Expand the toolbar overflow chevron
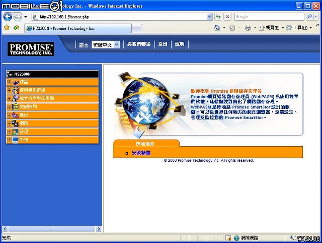 [x=317, y=25]
